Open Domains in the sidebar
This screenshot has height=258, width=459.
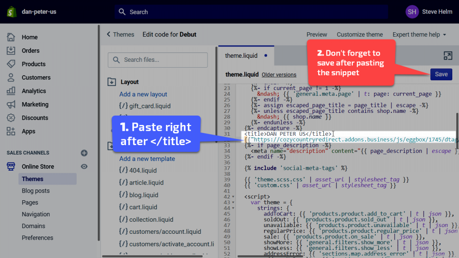coord(33,226)
